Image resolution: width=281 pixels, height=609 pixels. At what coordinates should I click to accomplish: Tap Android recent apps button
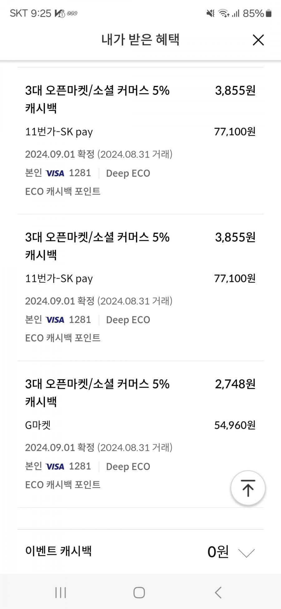point(61,592)
